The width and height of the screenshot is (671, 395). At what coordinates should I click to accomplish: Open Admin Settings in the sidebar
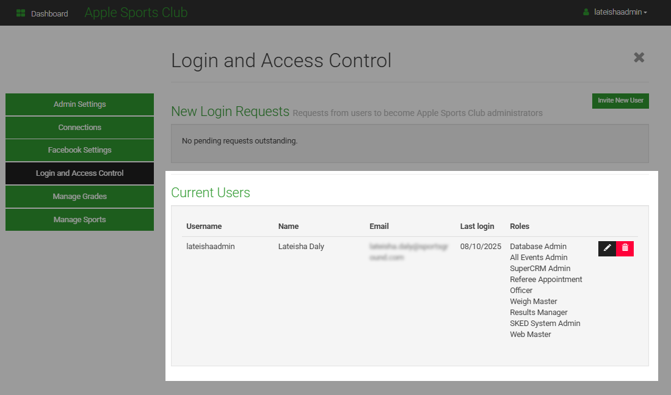click(x=79, y=104)
